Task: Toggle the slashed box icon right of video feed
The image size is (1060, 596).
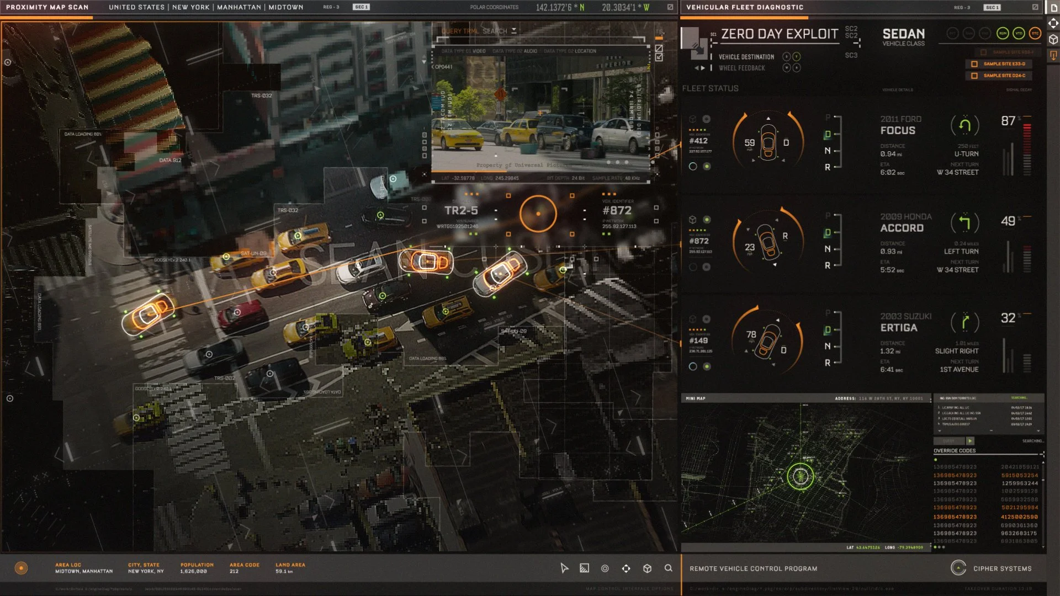Action: 659,49
